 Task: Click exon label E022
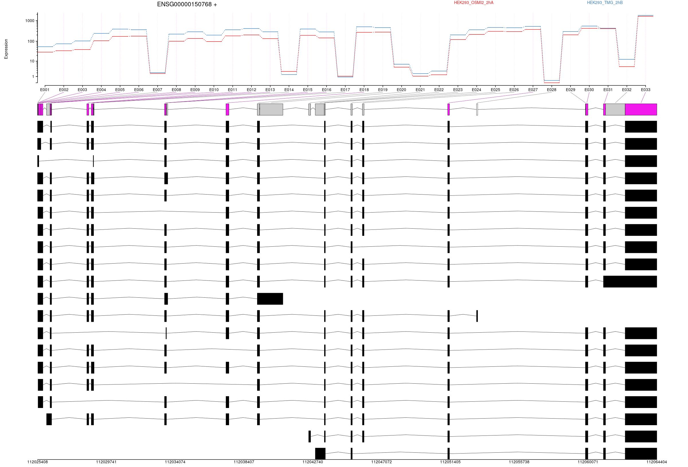tap(439, 90)
